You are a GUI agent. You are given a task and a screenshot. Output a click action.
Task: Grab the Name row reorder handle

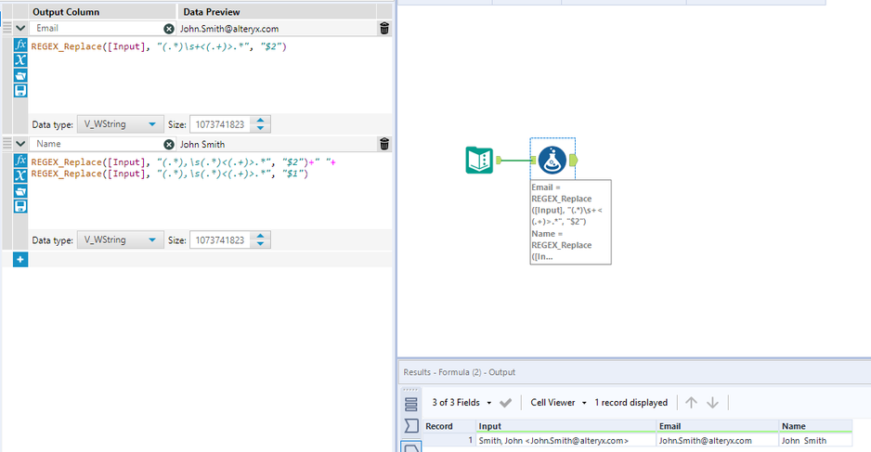point(6,143)
